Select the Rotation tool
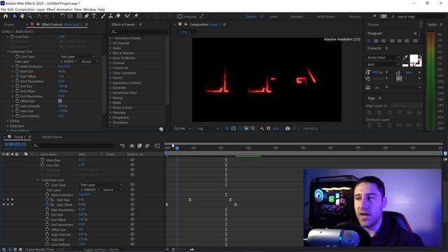The height and width of the screenshot is (252, 448). click(x=62, y=16)
